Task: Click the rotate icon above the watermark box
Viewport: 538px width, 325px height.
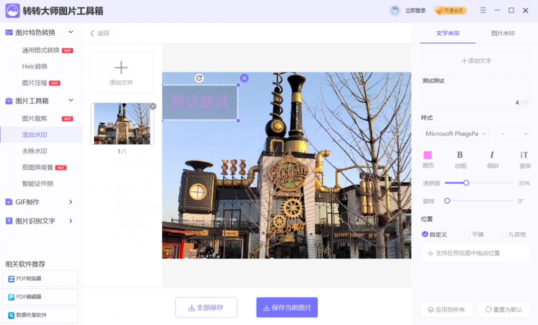Action: (x=199, y=78)
